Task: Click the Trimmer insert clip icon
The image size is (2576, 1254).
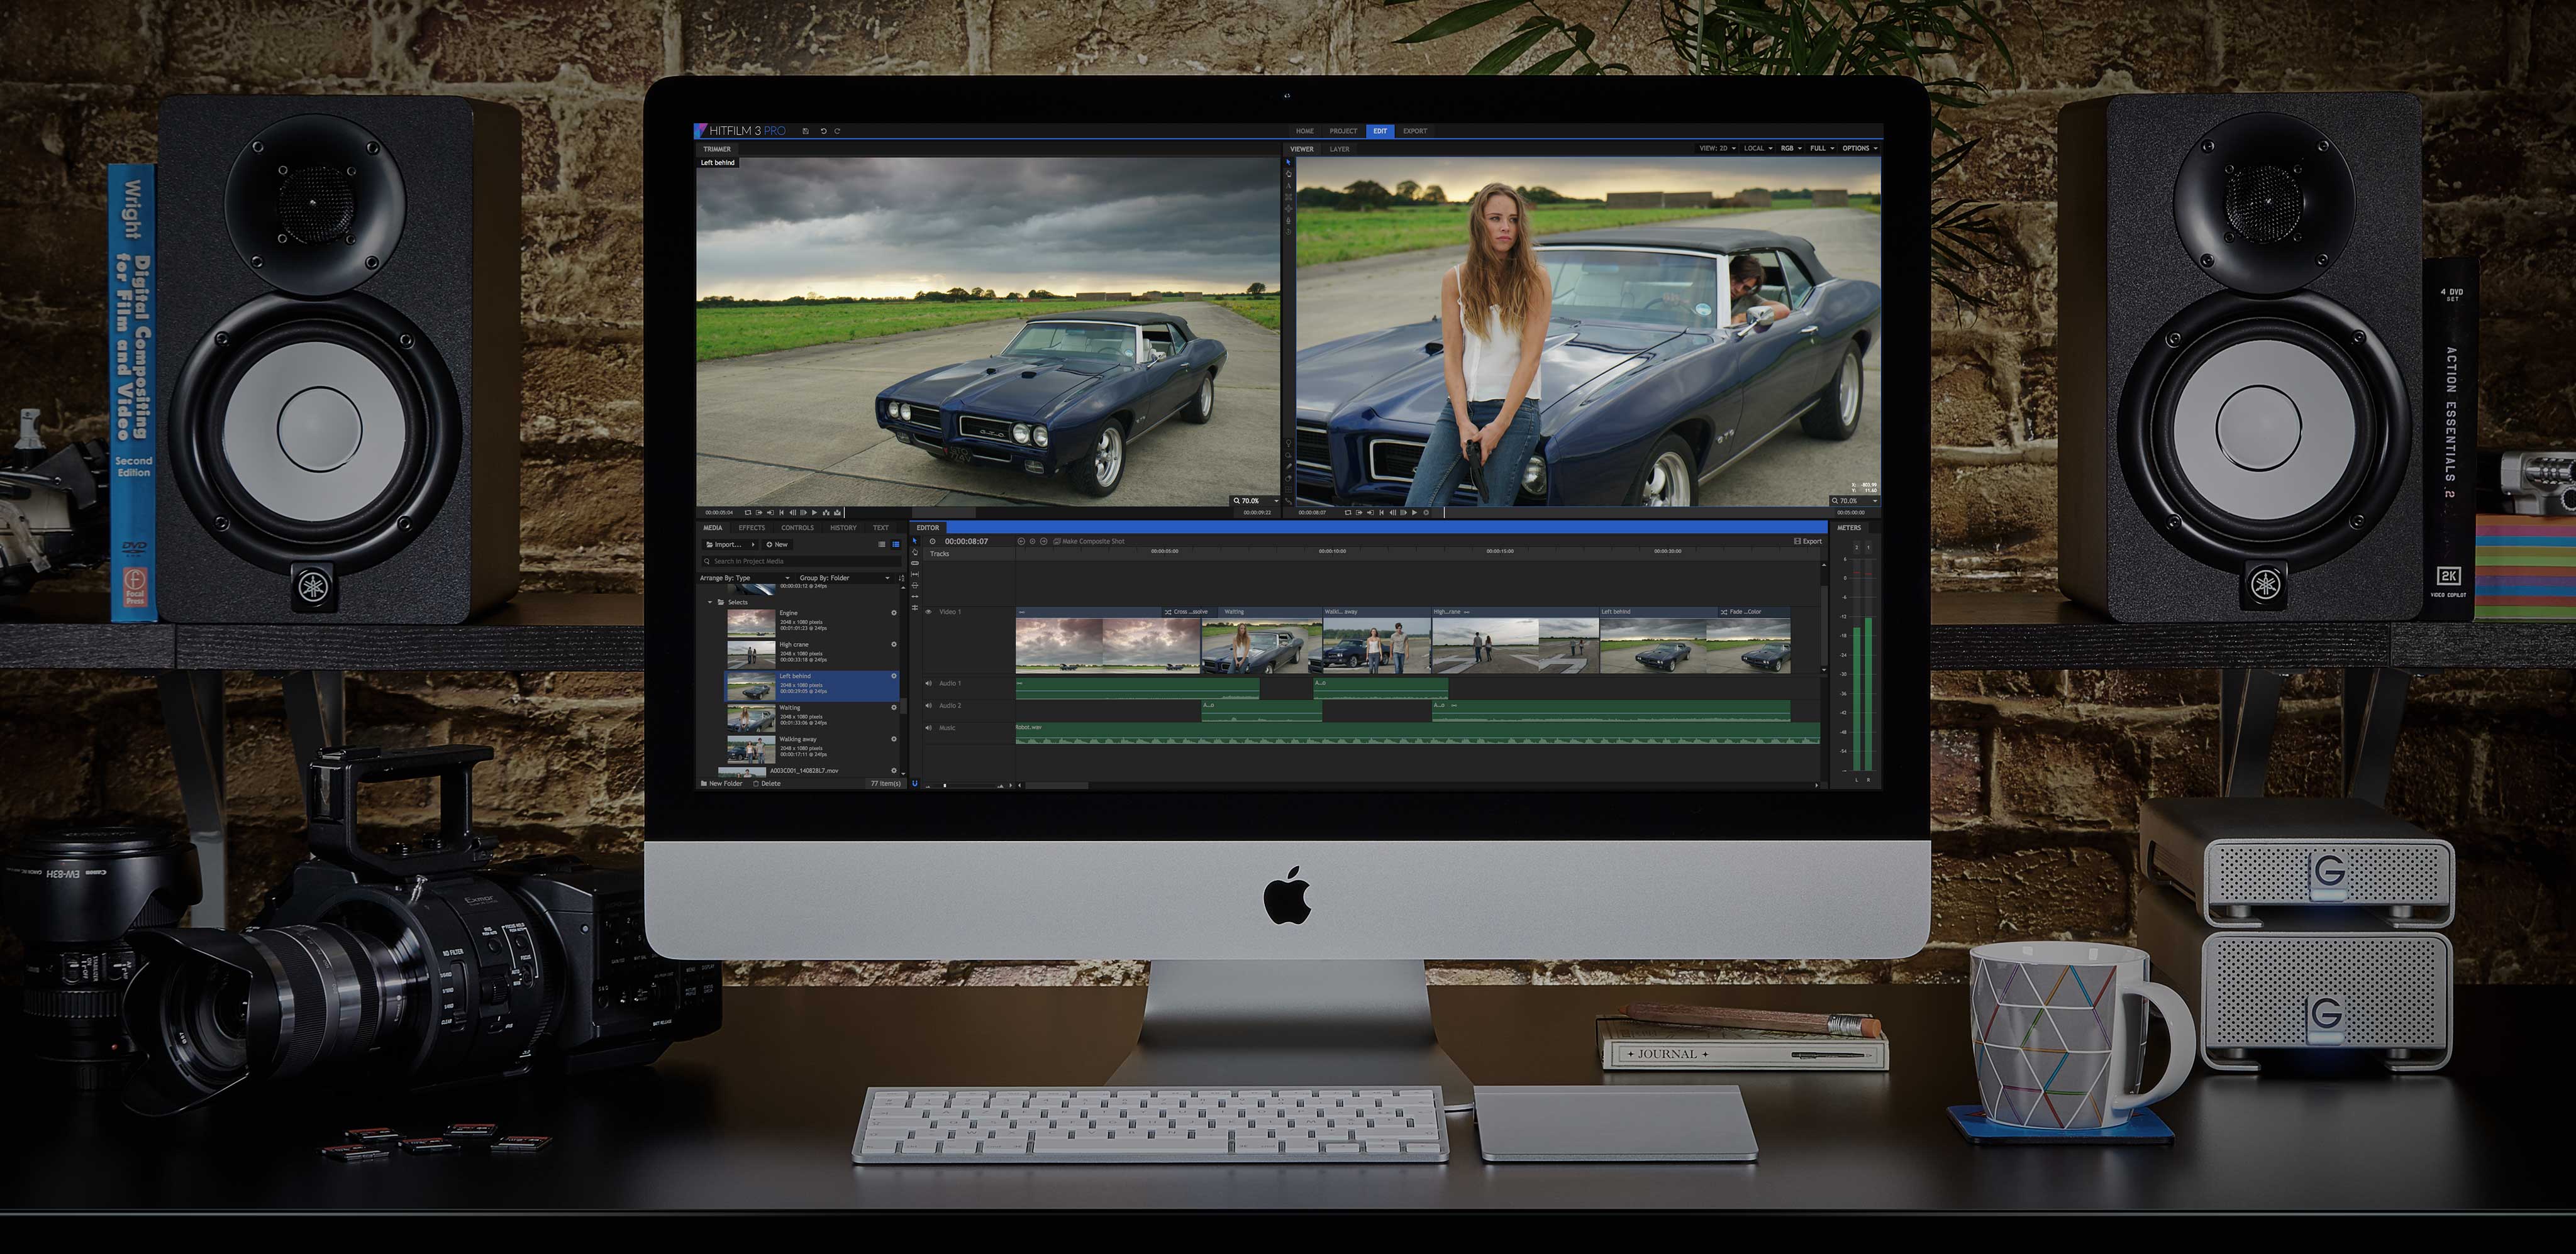Action: 826,512
